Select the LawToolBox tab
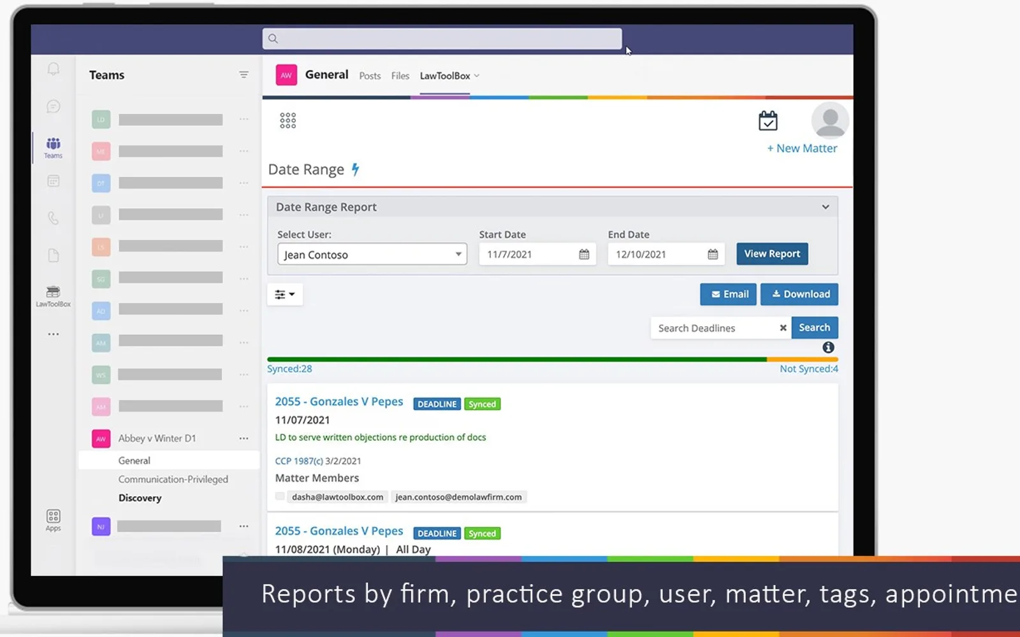 445,76
